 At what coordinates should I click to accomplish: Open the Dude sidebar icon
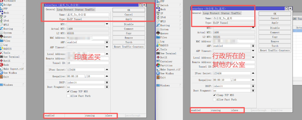[1, 65]
